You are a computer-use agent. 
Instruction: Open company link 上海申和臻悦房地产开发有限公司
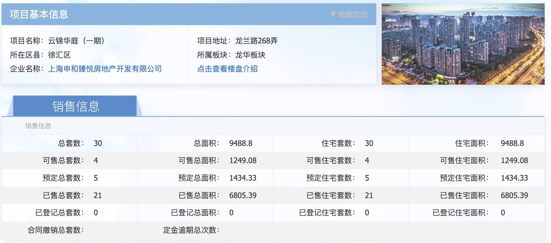pyautogui.click(x=105, y=69)
